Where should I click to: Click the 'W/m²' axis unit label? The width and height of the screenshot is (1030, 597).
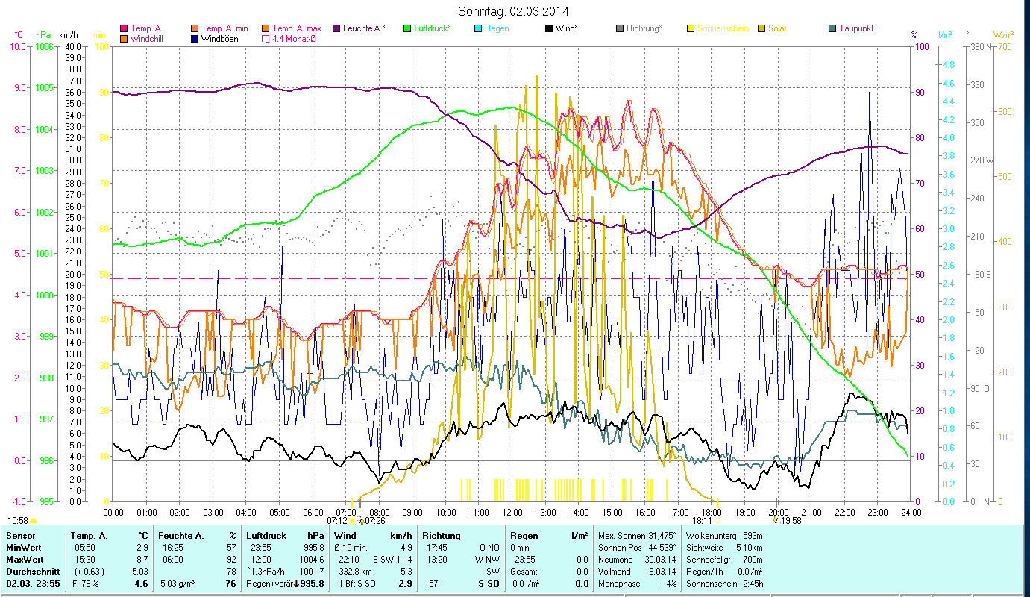(x=1004, y=35)
